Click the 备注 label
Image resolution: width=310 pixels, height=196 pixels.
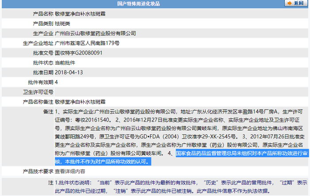click(48, 112)
